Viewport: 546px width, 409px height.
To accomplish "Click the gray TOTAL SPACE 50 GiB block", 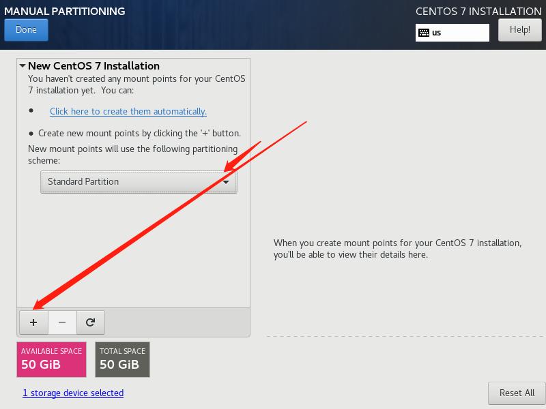I will pos(122,359).
